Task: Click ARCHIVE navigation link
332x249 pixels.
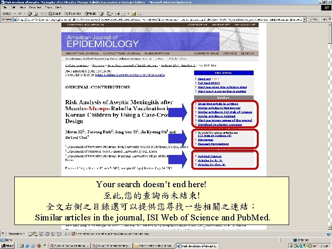Action: coord(230,53)
